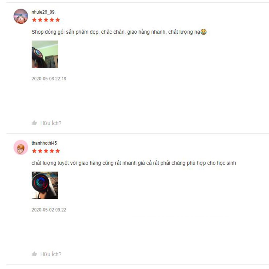
Task: Click the first star of nhule26_09's rating
Action: tap(34, 20)
